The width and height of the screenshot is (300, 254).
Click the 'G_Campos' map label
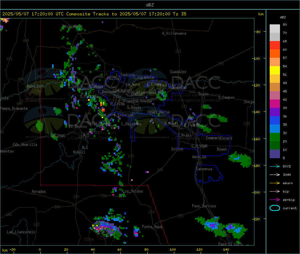tap(226, 97)
